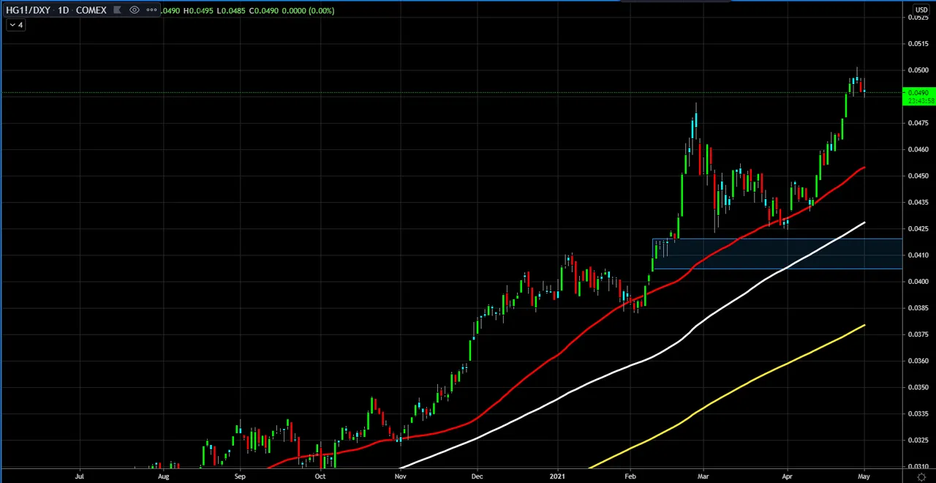
Task: Click the 0.0400 price axis label
Action: coord(918,282)
